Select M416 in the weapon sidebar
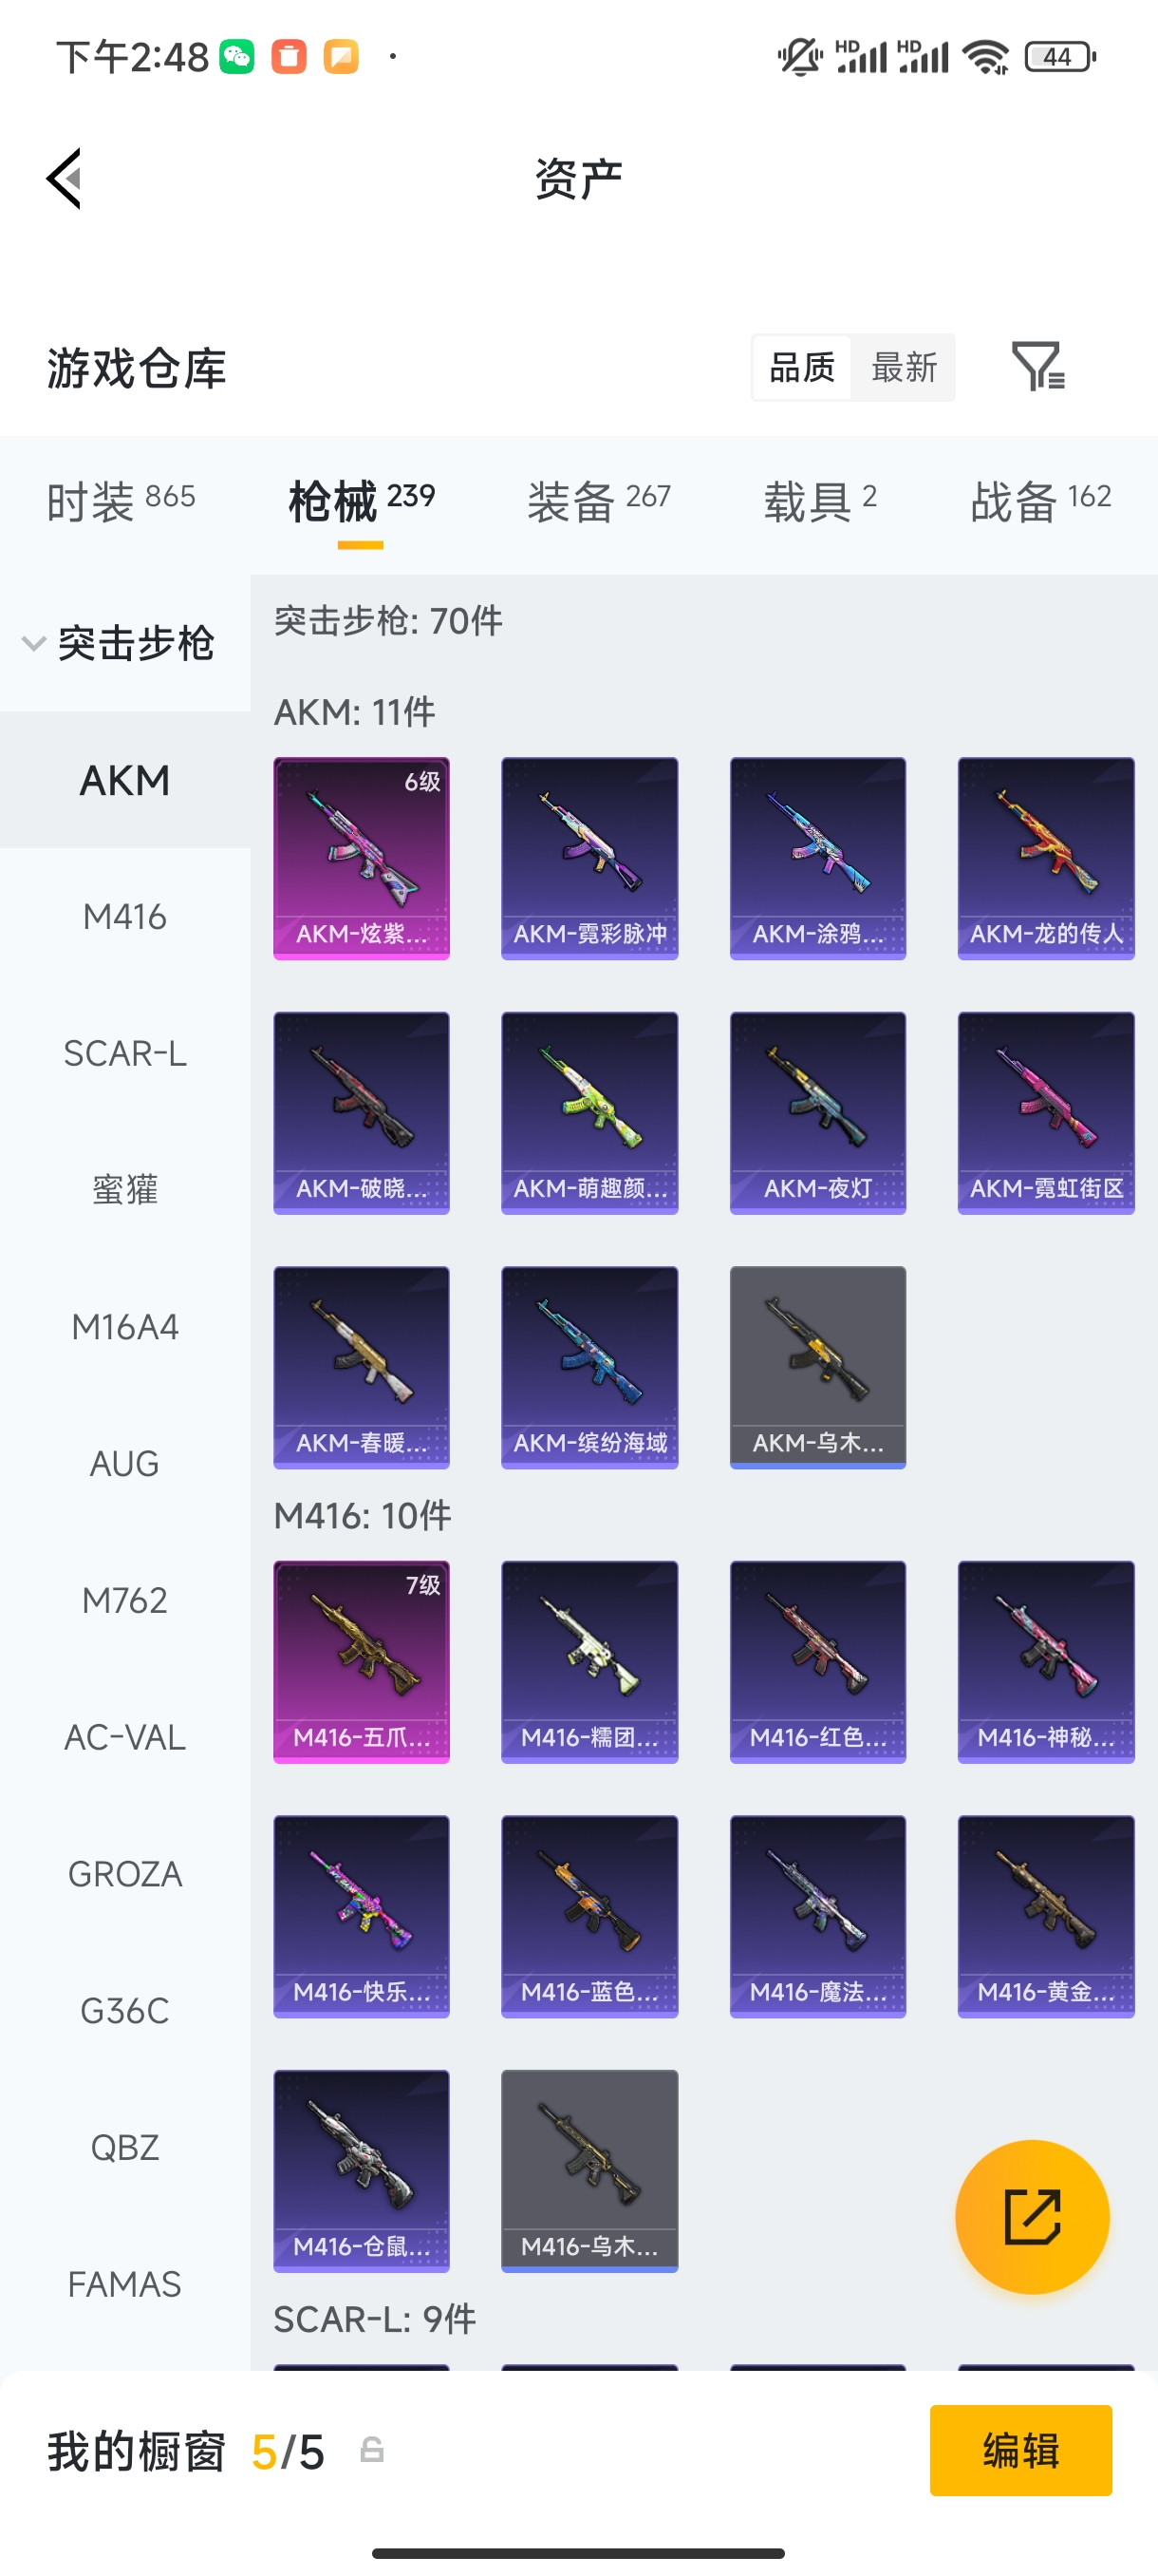The height and width of the screenshot is (2576, 1158). [x=125, y=917]
